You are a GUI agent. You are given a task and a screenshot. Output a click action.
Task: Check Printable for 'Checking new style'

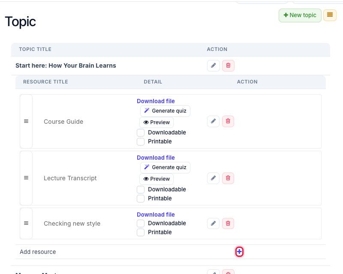click(x=141, y=232)
